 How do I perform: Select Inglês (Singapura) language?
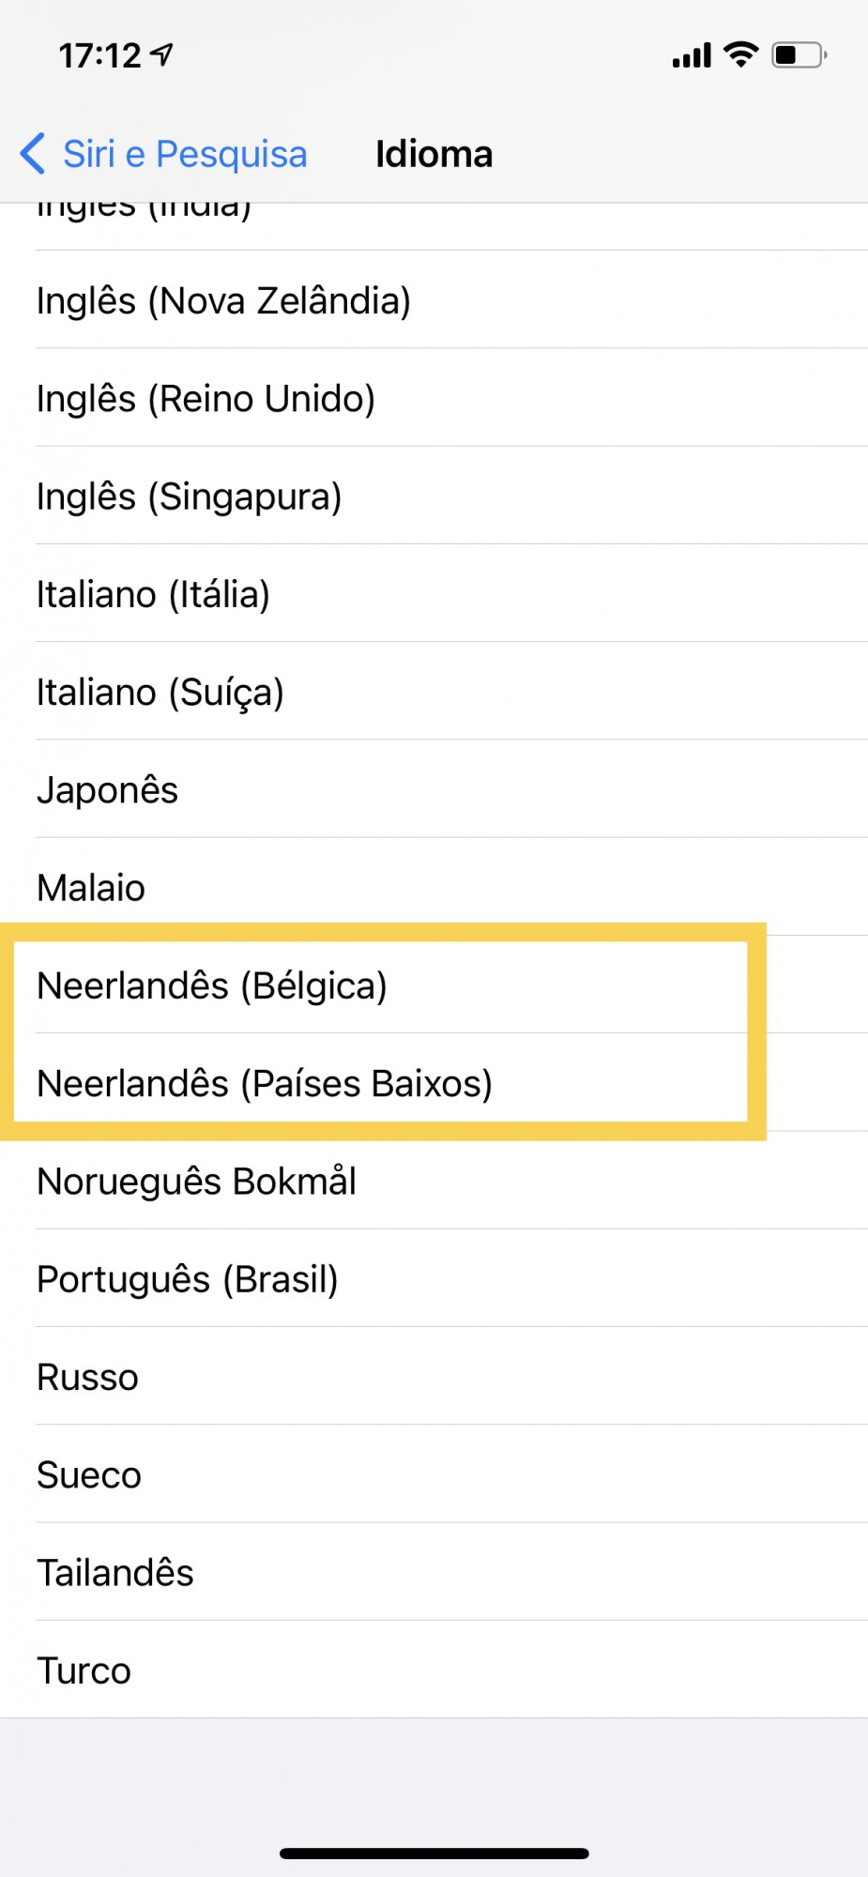click(189, 496)
